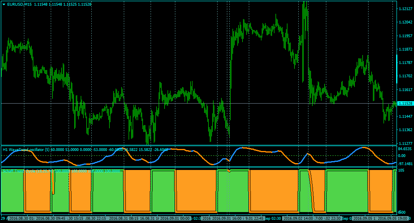Click the 1.11277 price axis label
The width and height of the screenshot is (414, 223).
[x=405, y=144]
